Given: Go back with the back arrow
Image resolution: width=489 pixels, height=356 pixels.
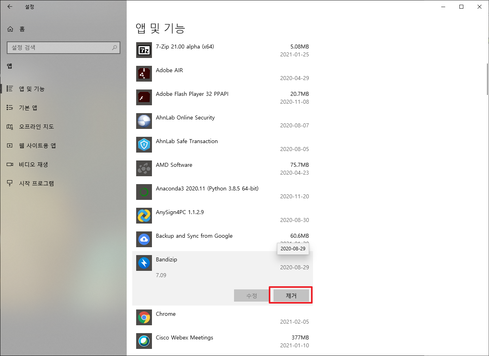Looking at the screenshot, I should click(x=10, y=7).
